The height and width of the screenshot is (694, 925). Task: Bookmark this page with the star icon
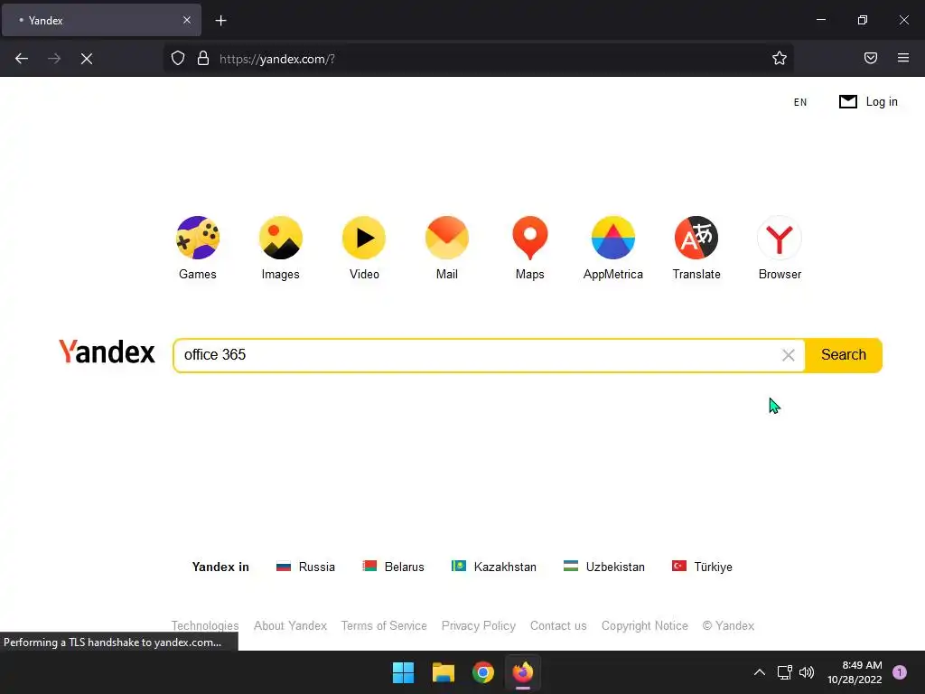pos(780,58)
